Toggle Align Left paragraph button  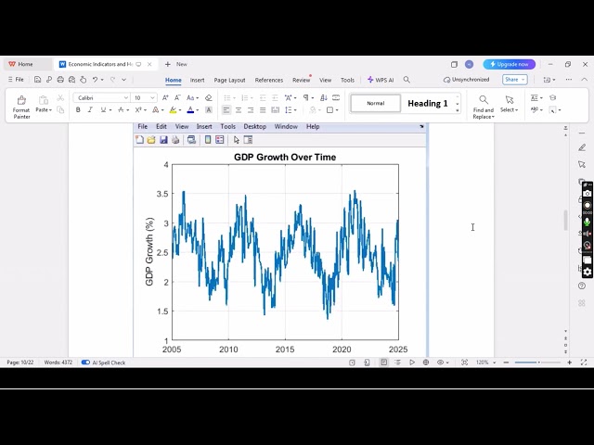click(x=226, y=110)
